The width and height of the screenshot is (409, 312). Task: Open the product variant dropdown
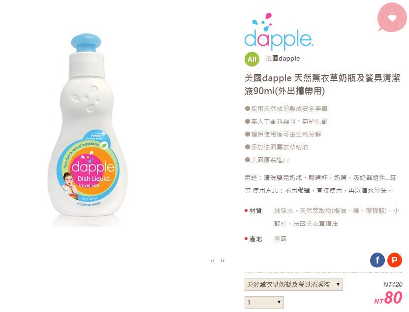pyautogui.click(x=293, y=284)
